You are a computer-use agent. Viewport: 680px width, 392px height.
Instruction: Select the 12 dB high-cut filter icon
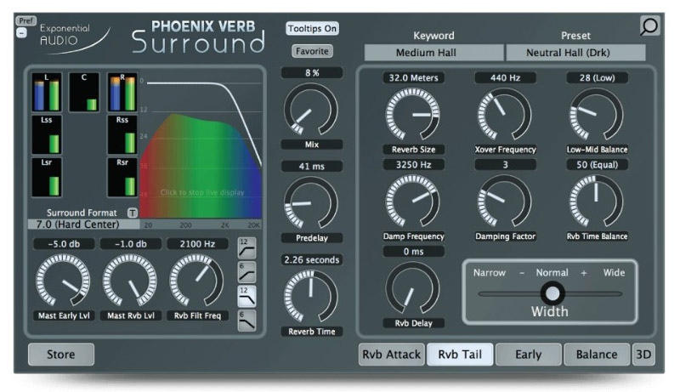click(x=246, y=296)
